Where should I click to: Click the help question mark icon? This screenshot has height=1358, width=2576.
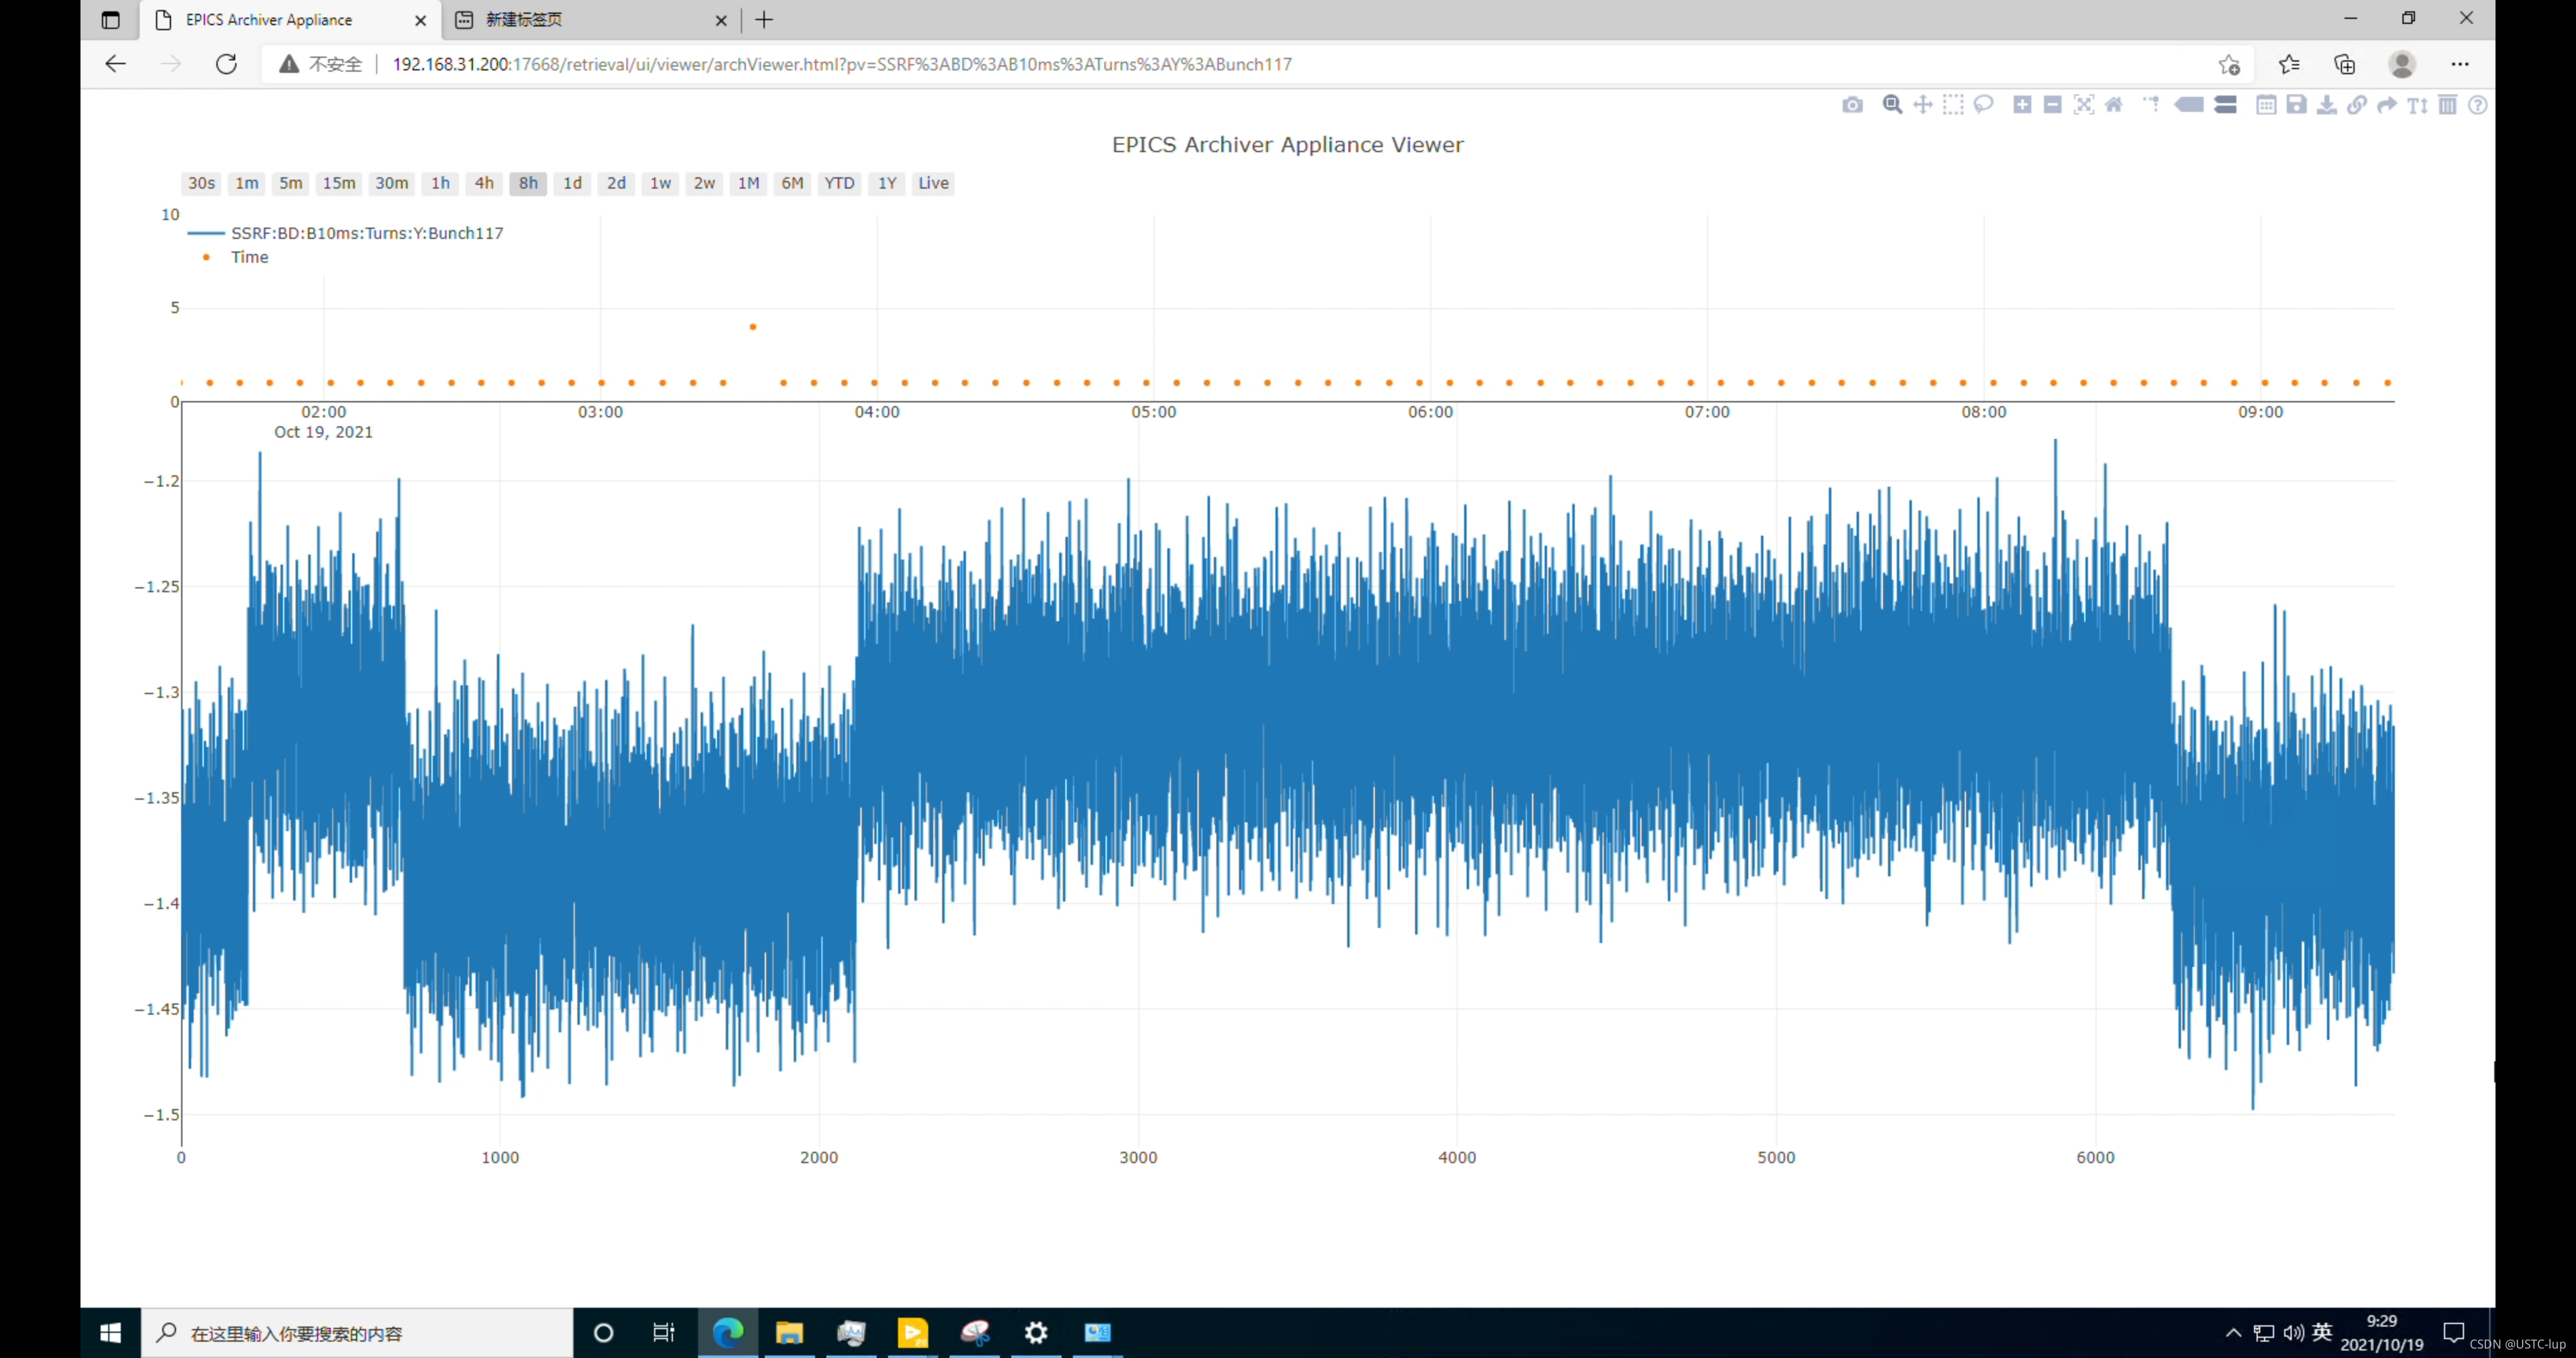click(x=2478, y=105)
